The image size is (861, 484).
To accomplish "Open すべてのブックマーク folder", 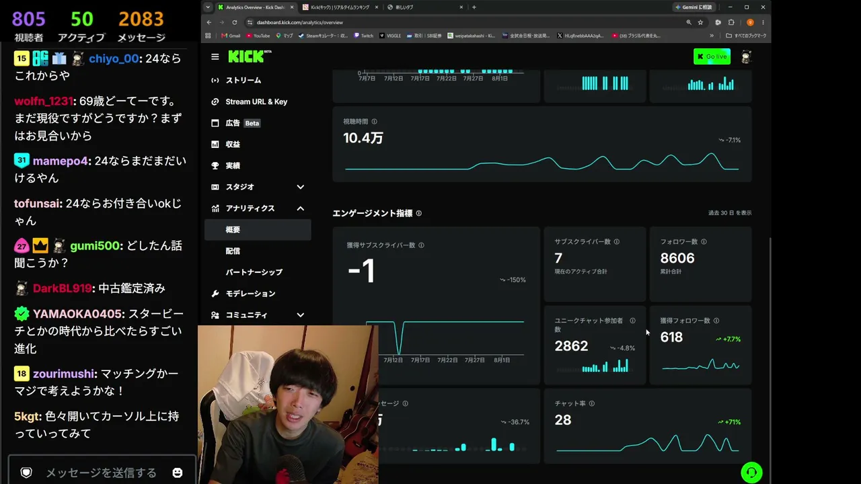I will pyautogui.click(x=745, y=36).
